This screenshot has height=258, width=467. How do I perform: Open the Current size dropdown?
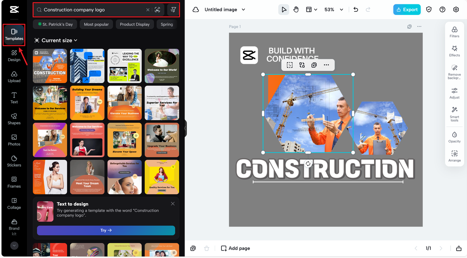[56, 40]
